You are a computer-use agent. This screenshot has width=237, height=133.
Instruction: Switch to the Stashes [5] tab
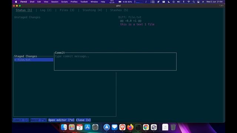tap(119, 10)
